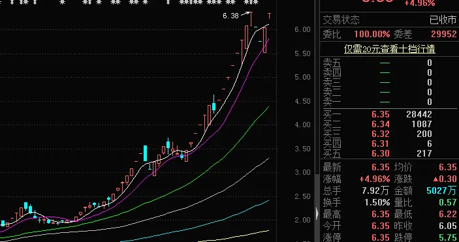The height and width of the screenshot is (242, 459).
Task: Select the 卖一 order row label
Action: click(x=332, y=102)
